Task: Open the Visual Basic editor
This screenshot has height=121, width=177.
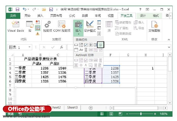Action: click(16, 26)
